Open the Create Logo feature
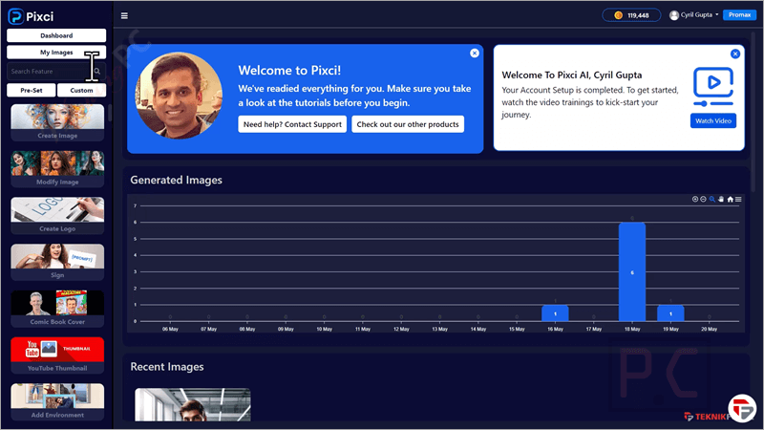This screenshot has height=430, width=764. pos(57,216)
